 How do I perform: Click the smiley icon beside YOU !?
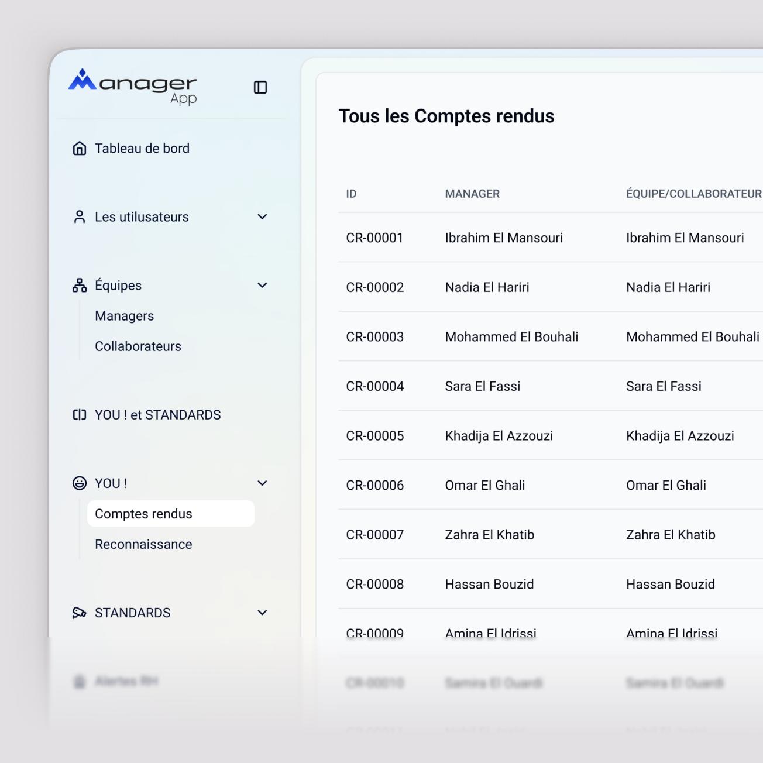click(80, 483)
